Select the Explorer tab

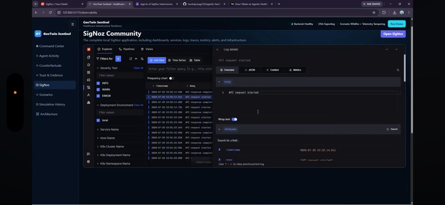105,49
